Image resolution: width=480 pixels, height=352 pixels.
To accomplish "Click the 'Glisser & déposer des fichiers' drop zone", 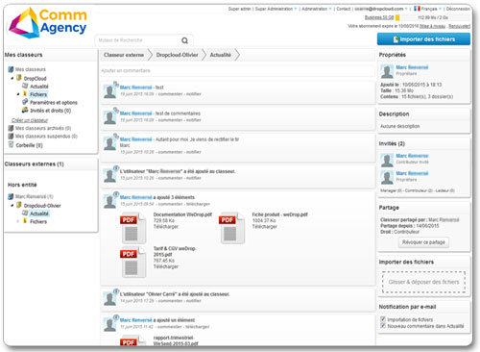I will coord(423,282).
